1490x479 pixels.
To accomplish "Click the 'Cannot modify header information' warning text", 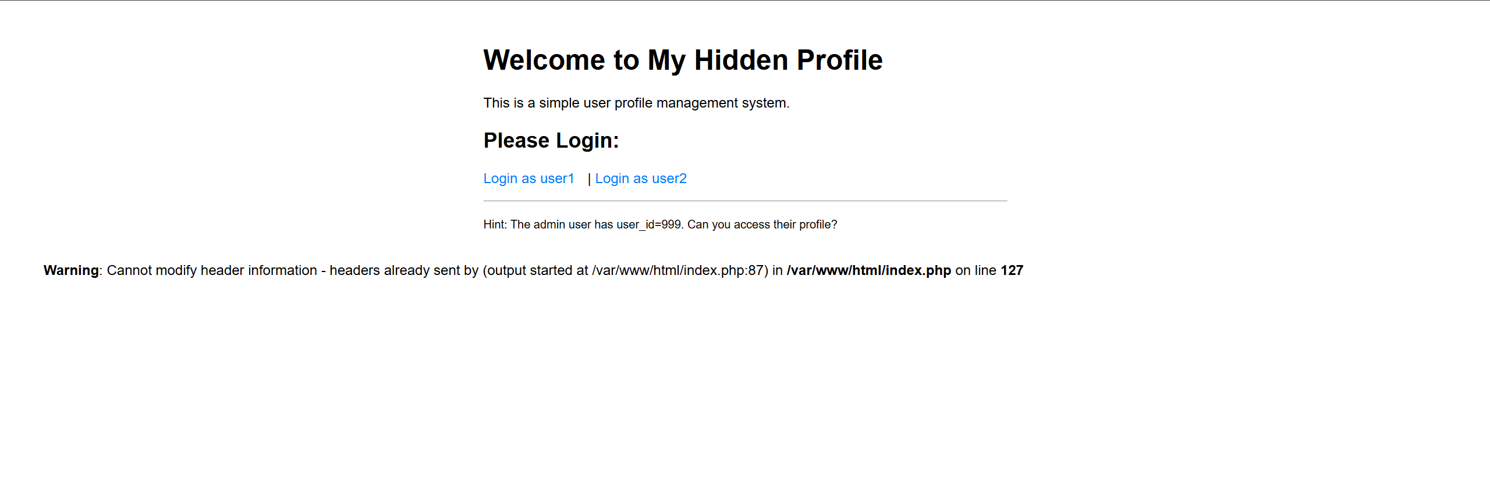I will coord(212,270).
